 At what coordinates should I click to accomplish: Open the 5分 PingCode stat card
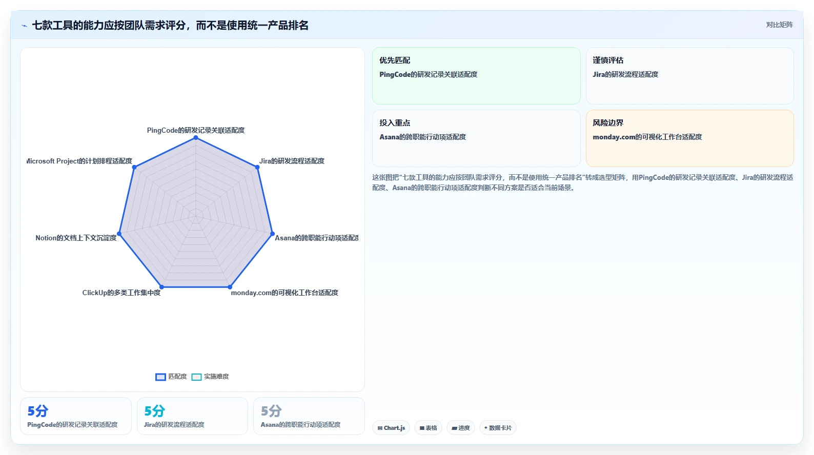[x=76, y=416]
